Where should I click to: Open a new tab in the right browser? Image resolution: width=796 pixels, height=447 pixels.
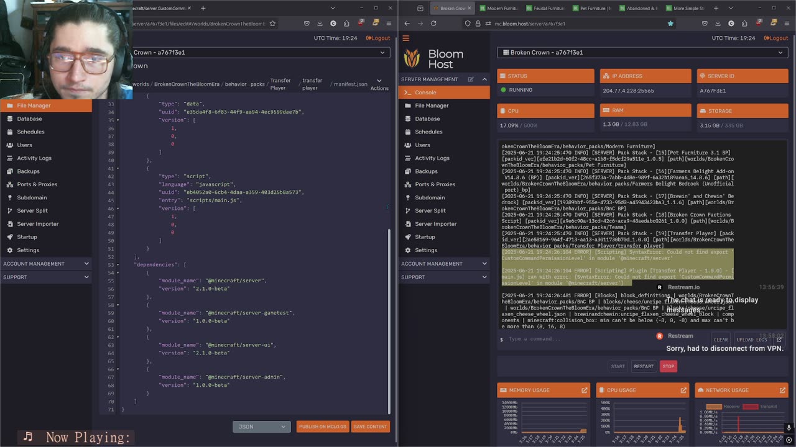click(x=716, y=8)
